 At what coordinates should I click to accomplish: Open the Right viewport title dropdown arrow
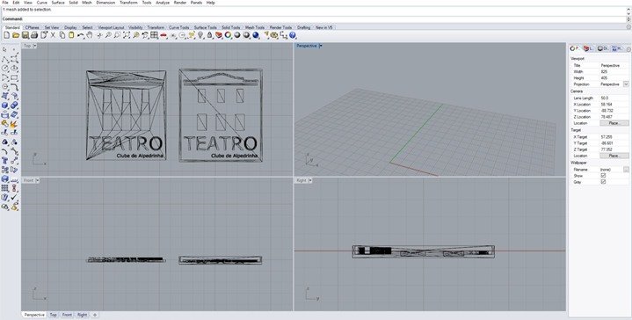(x=310, y=180)
